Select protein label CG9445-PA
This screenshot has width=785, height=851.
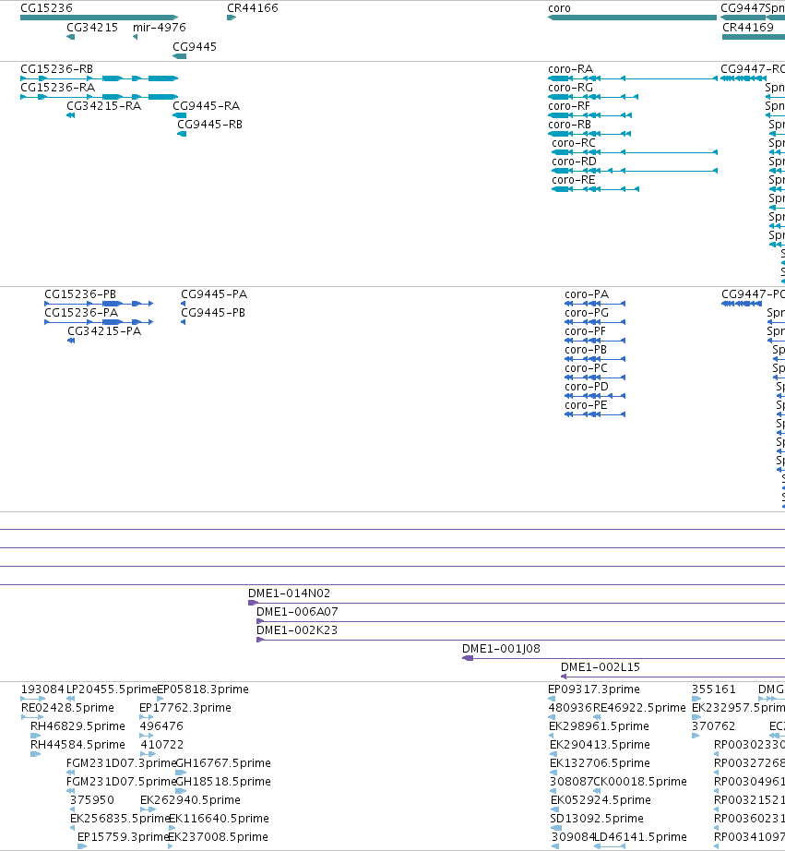click(x=214, y=294)
